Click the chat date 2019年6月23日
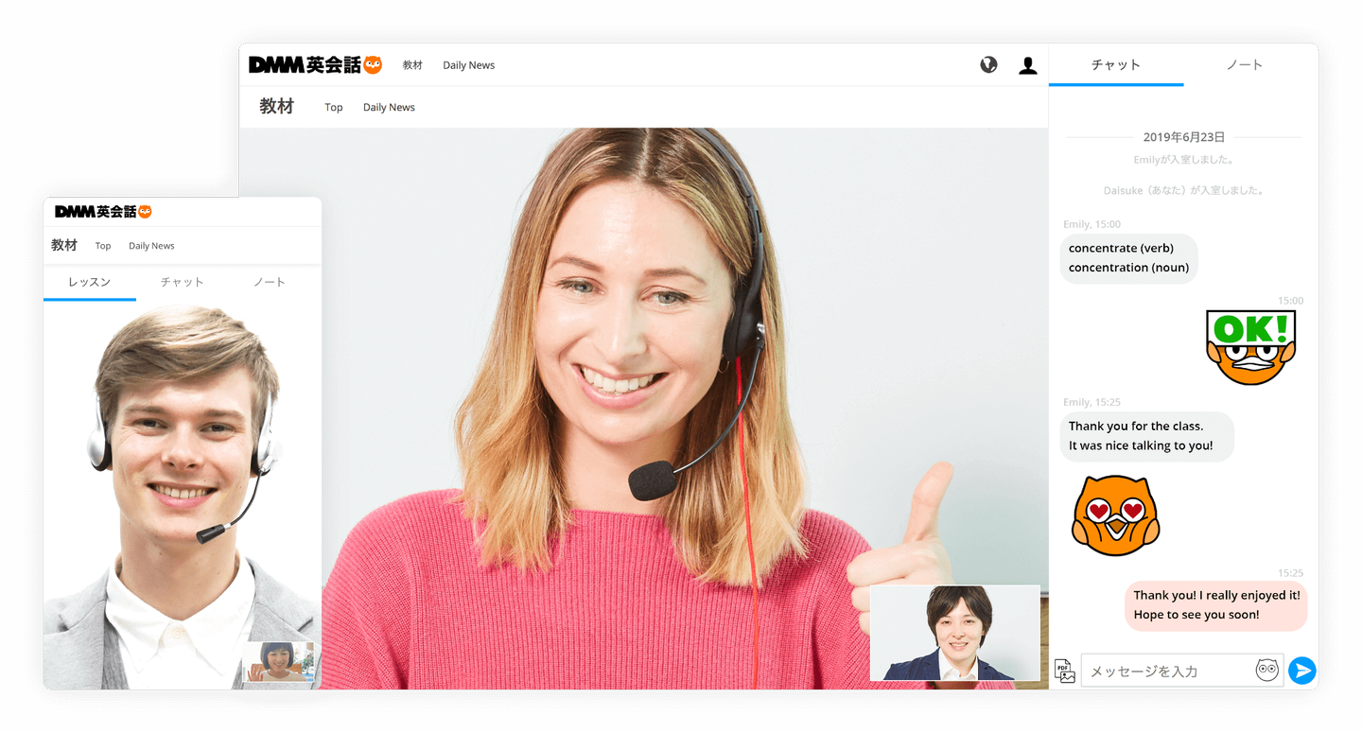The width and height of the screenshot is (1362, 733). pyautogui.click(x=1184, y=137)
